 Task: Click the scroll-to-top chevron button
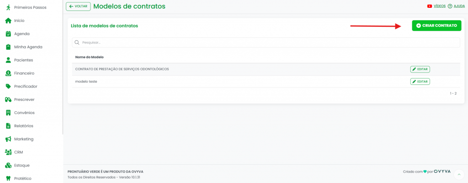coord(459,174)
